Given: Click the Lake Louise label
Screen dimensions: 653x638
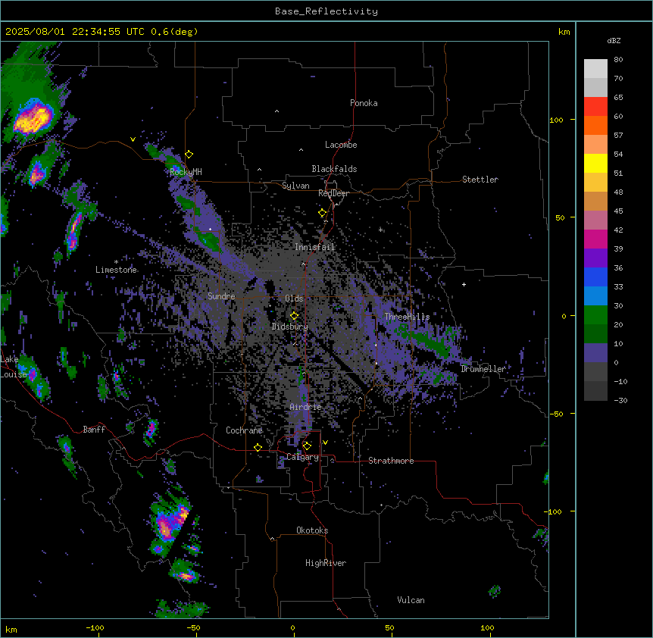Looking at the screenshot, I should point(14,367).
